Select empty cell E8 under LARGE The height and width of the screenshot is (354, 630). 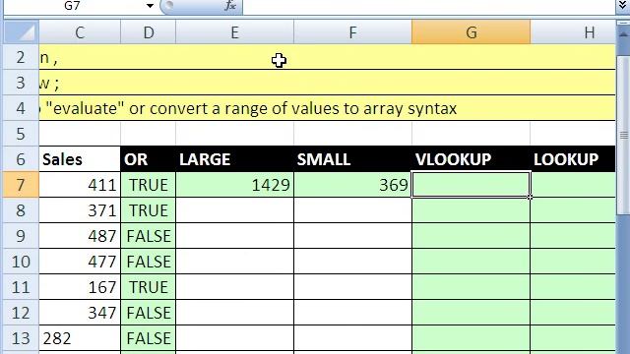point(234,209)
